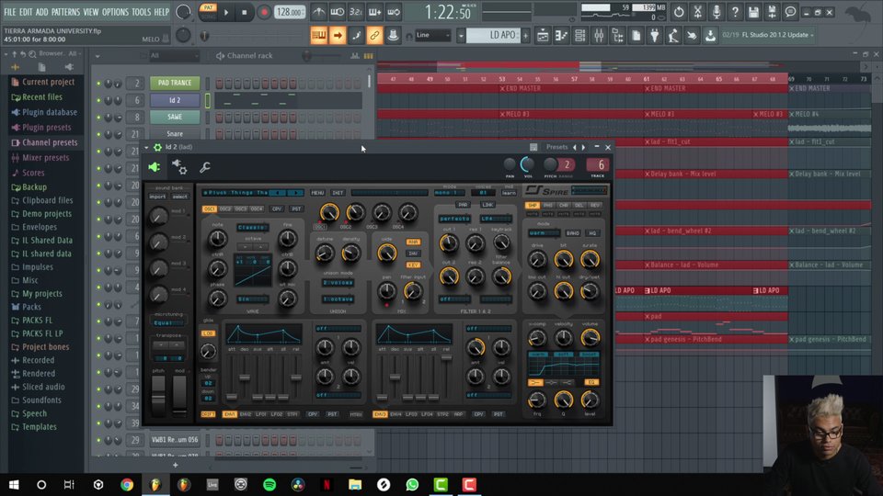Select the LFO1 tab in Spire
Screen dimensions: 883x496
260,414
